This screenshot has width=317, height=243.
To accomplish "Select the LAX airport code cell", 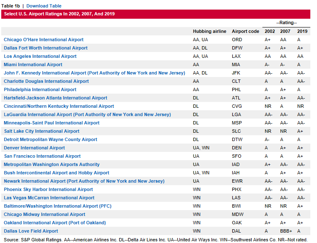I will (236, 56).
